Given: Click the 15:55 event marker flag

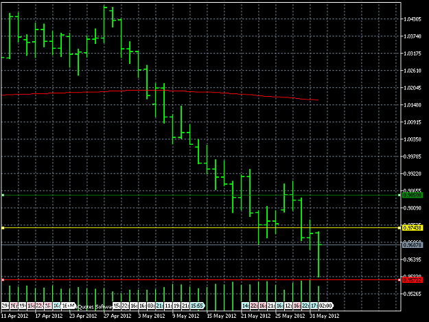Looking at the screenshot, I should (198, 306).
